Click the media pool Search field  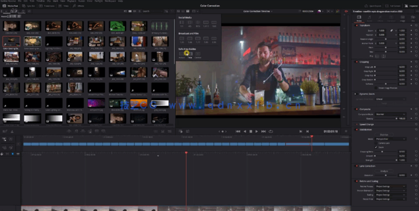coord(152,11)
